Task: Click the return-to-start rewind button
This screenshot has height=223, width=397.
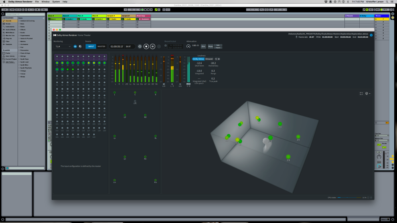Action: [x=140, y=46]
